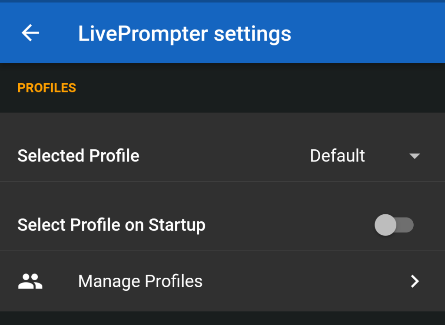Click the round knob of the startup switch

point(385,225)
